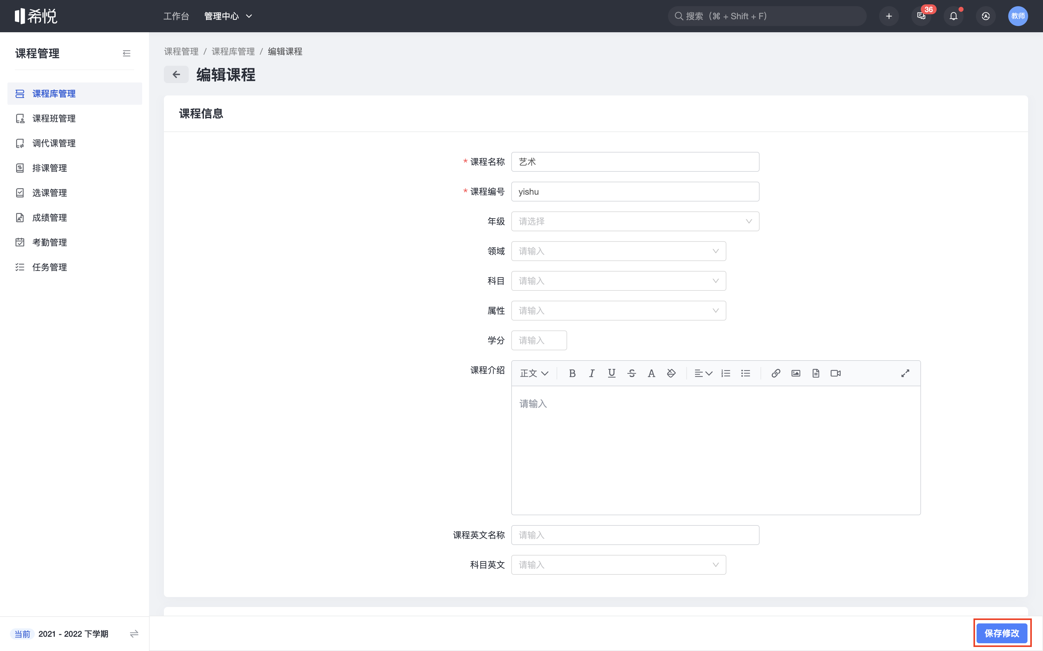This screenshot has height=651, width=1043.
Task: Open 调代课管理 in sidebar
Action: tap(74, 143)
